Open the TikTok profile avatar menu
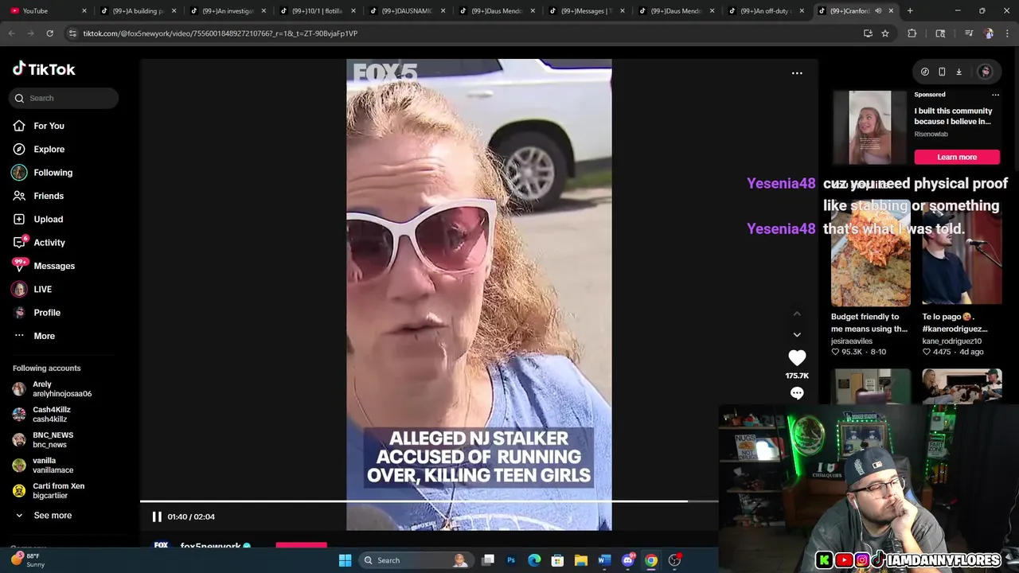 (x=985, y=72)
